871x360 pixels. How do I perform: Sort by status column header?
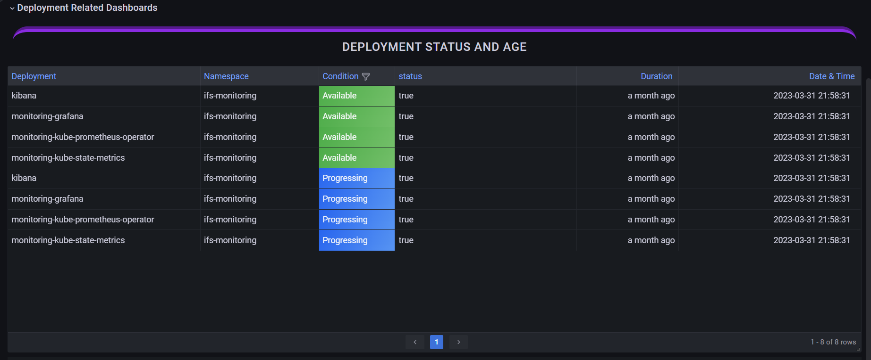coord(410,76)
